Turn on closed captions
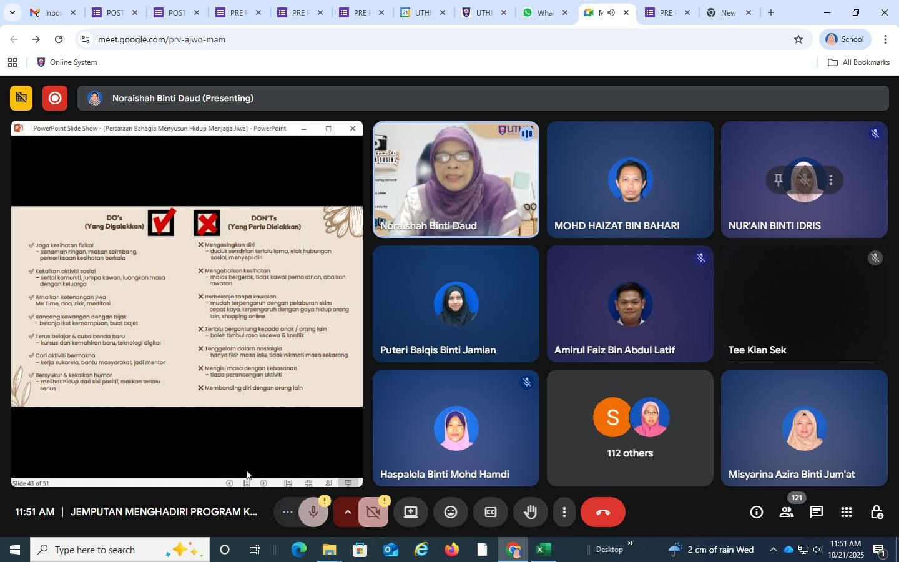This screenshot has width=899, height=562. (491, 513)
